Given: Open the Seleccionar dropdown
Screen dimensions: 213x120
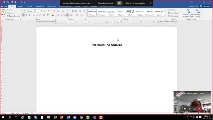Looking at the screenshot, I should (x=174, y=16).
